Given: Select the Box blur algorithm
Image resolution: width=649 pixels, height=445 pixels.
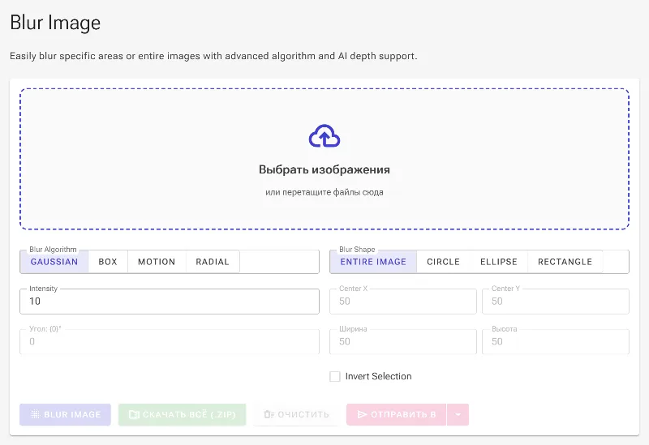Looking at the screenshot, I should (x=108, y=262).
